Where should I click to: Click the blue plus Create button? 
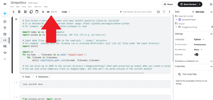pyautogui.click(x=5, y=14)
